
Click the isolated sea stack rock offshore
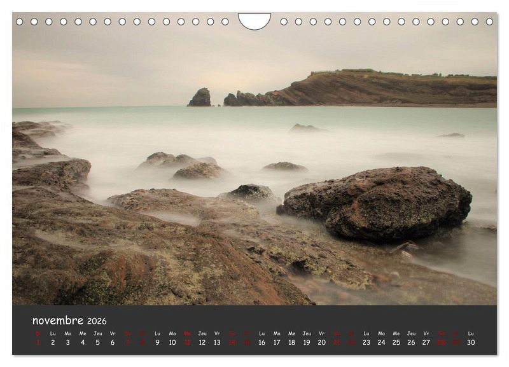tap(200, 97)
